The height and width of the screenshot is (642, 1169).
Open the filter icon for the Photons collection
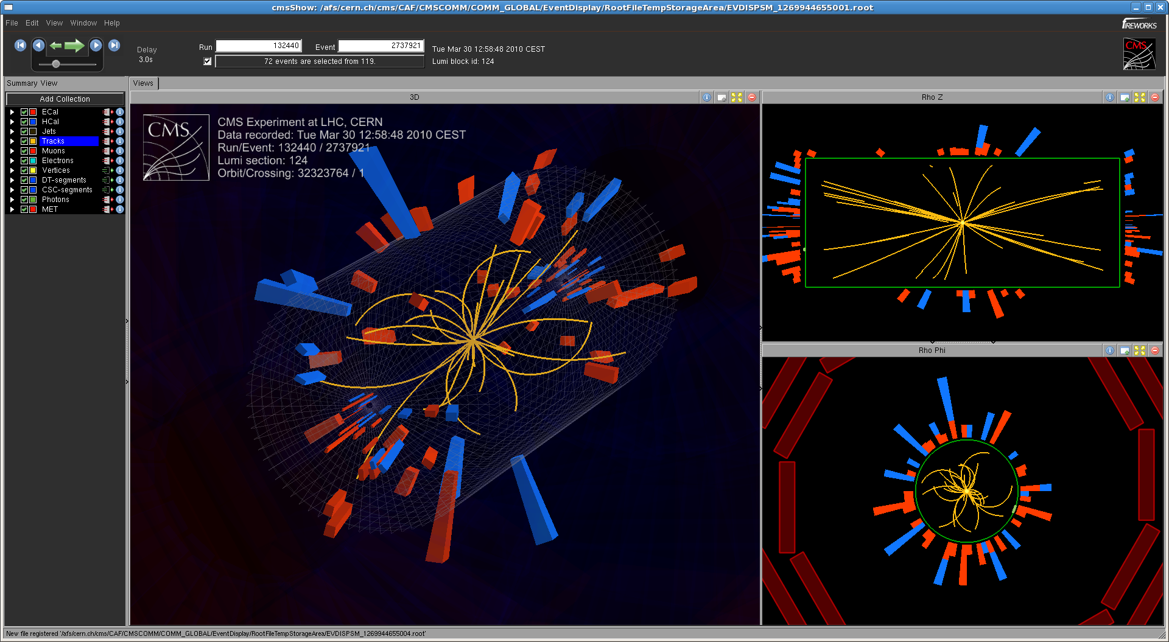pos(108,200)
